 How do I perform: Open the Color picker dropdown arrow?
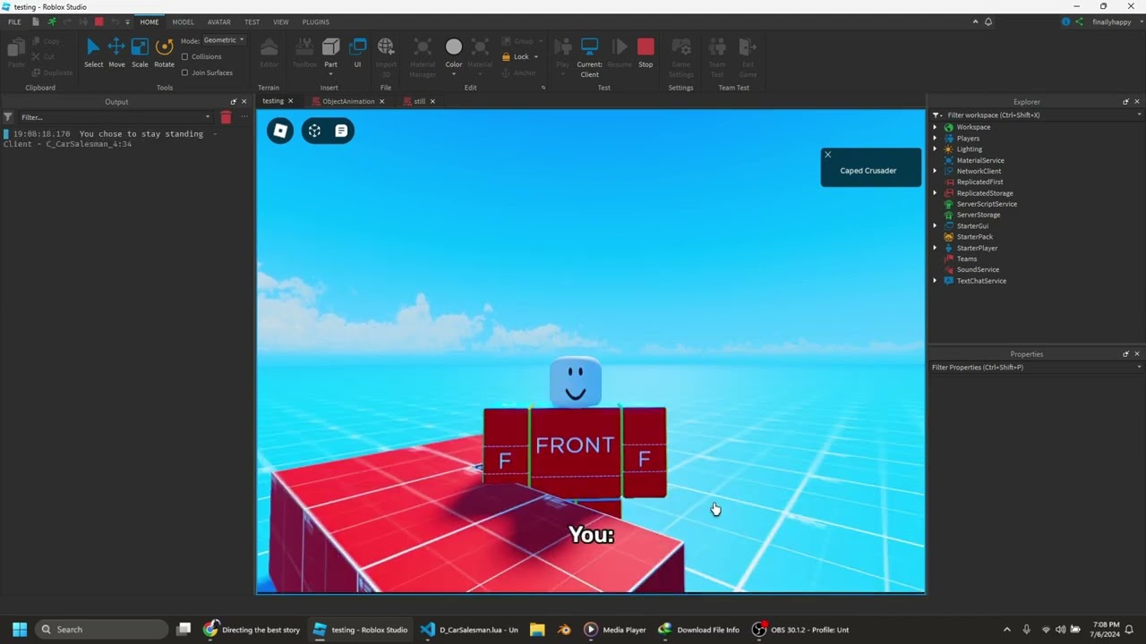(454, 74)
